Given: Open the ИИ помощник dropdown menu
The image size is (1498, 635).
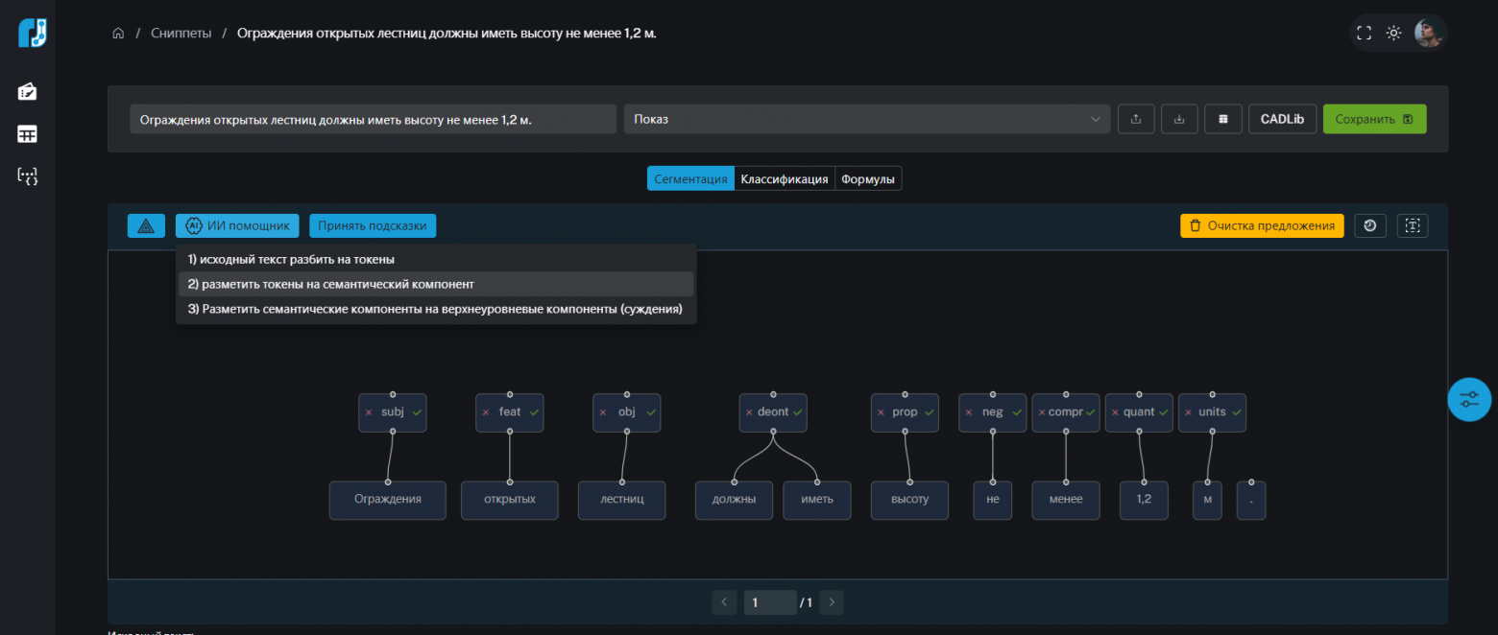Looking at the screenshot, I should 237,225.
